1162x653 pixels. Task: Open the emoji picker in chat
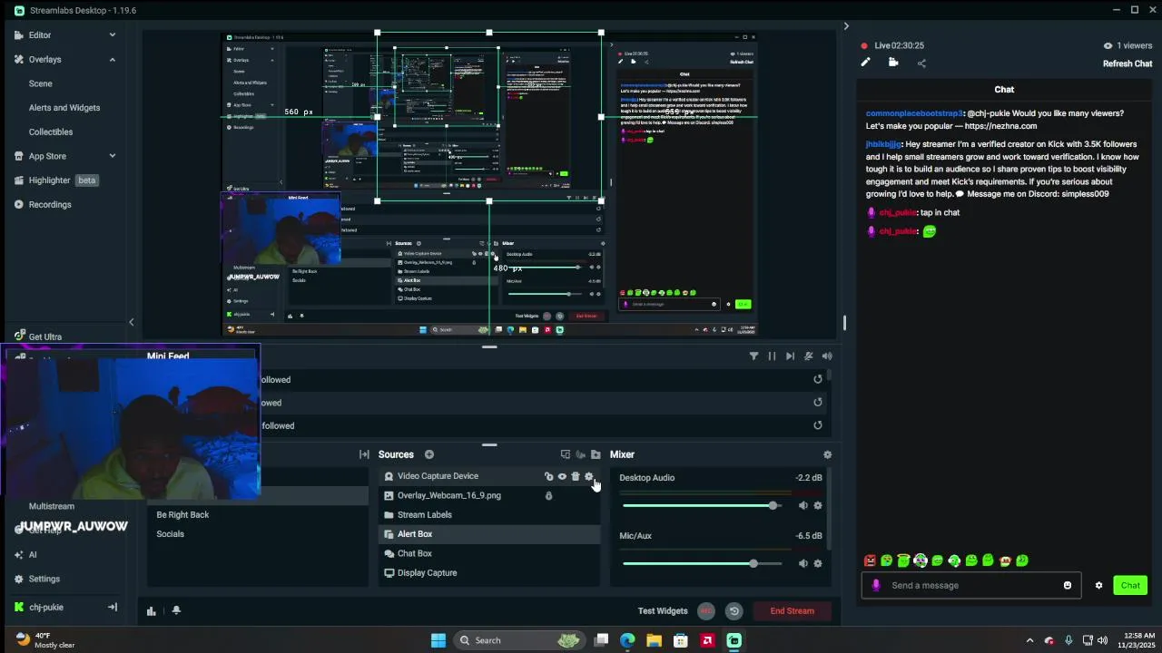1068,585
